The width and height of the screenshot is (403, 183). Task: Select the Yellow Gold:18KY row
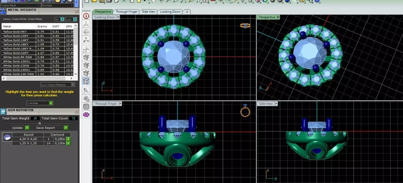click(38, 44)
